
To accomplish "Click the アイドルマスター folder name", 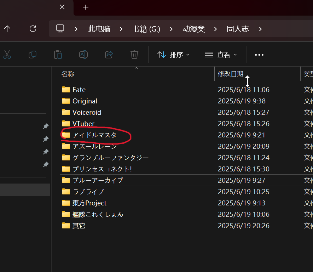I will tap(98, 135).
